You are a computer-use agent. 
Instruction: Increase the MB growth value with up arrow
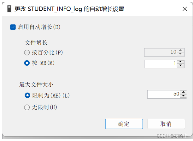(x=180, y=62)
